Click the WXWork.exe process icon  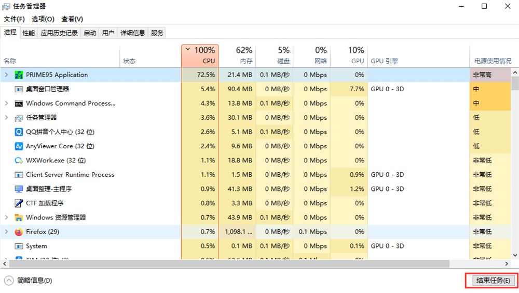coord(19,160)
